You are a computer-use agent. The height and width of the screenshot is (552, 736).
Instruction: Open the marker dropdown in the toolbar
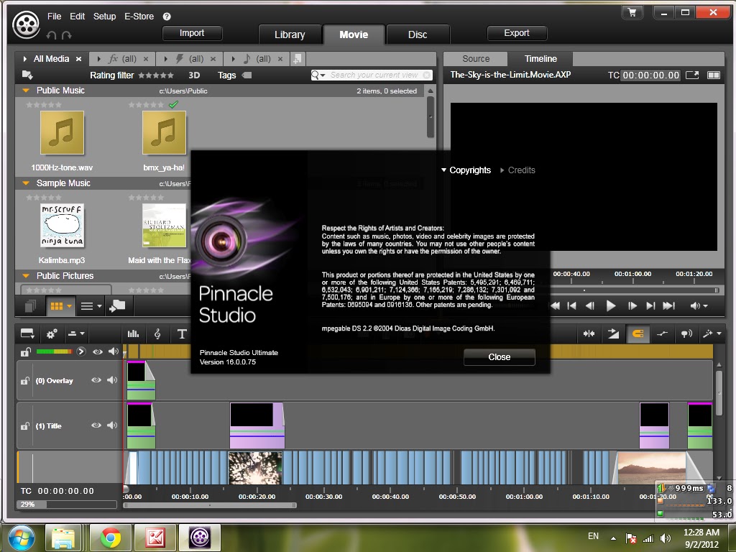[x=27, y=333]
